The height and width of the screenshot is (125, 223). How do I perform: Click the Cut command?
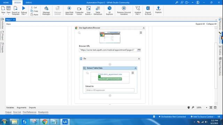[34, 7]
